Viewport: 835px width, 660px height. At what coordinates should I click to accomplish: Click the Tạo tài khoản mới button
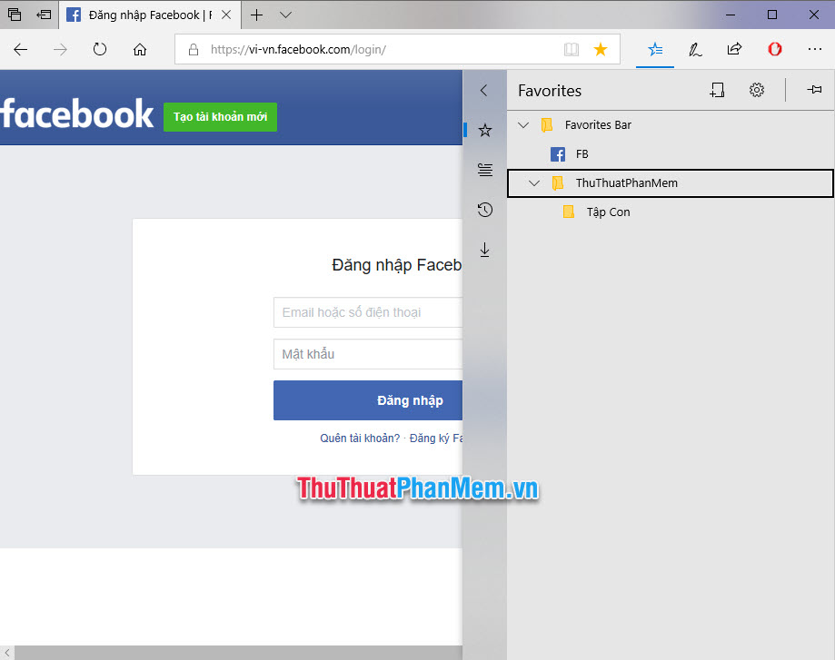[220, 117]
